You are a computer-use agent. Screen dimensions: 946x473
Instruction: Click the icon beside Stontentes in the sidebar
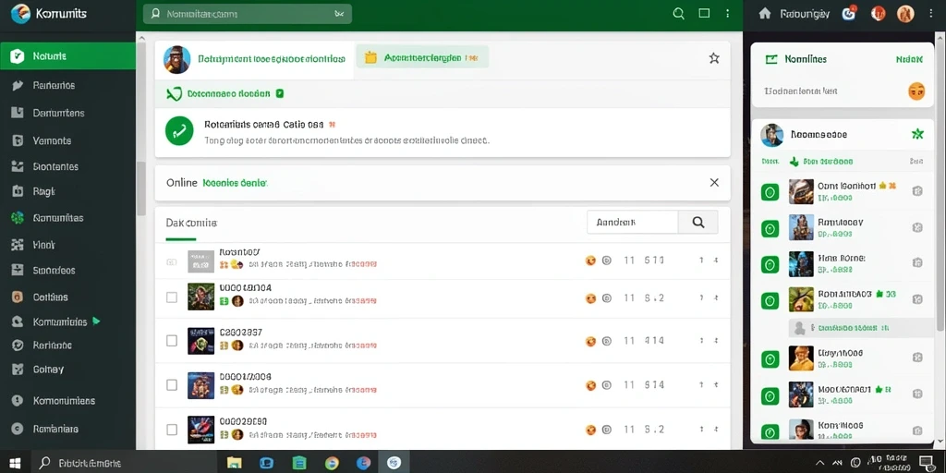pyautogui.click(x=18, y=166)
